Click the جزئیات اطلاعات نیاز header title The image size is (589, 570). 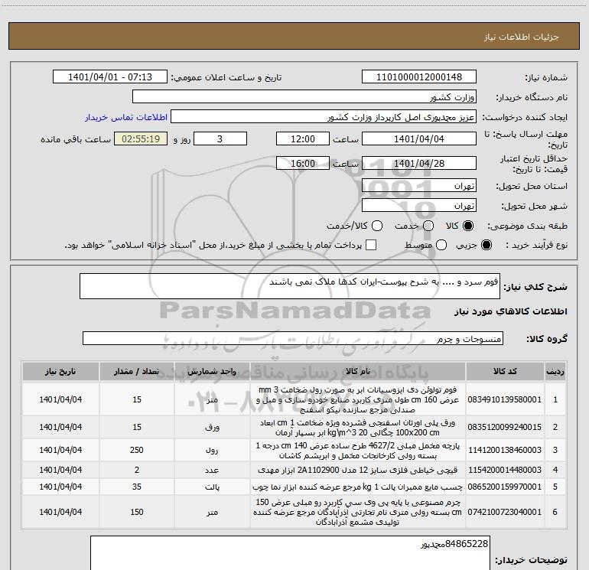522,37
